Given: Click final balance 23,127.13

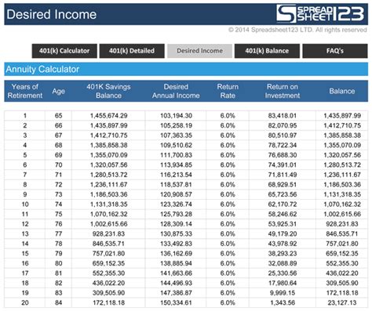Looking at the screenshot, I should [x=342, y=302].
